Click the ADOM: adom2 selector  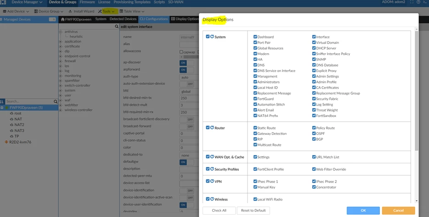pos(394,2)
